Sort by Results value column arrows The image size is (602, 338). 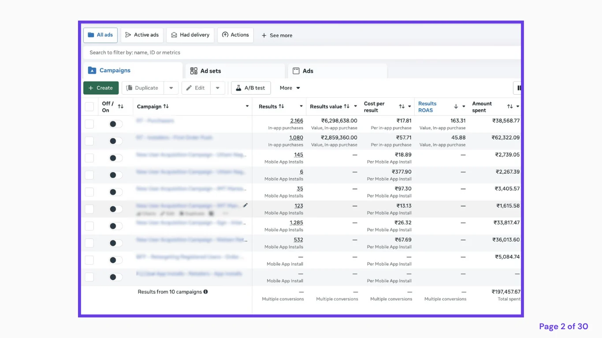click(x=347, y=107)
